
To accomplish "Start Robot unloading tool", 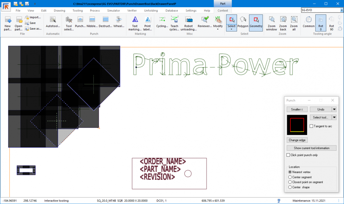I will 189,20.
